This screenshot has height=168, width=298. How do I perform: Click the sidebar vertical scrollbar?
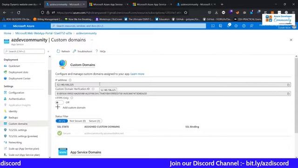(50, 82)
